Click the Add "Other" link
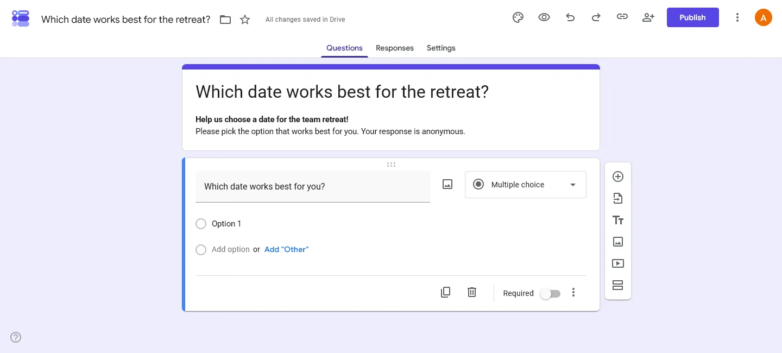 click(286, 249)
